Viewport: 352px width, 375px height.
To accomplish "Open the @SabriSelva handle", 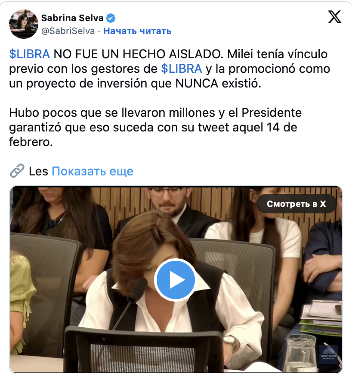I will [x=68, y=31].
